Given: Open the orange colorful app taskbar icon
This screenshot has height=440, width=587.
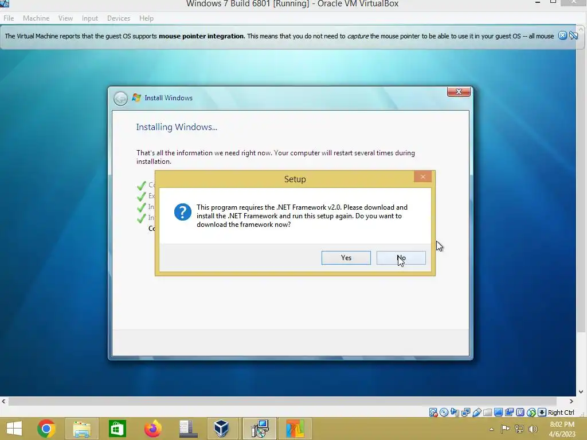Looking at the screenshot, I should (295, 429).
